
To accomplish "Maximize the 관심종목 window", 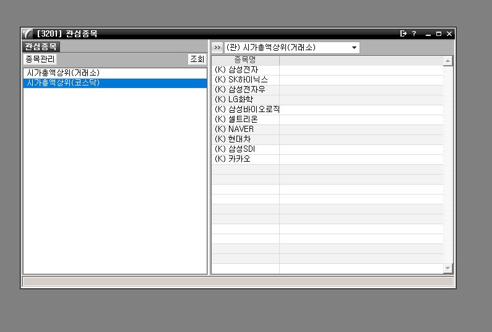I will 439,34.
